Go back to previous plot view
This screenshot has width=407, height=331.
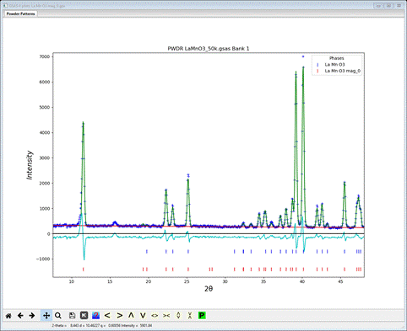(x=20, y=316)
